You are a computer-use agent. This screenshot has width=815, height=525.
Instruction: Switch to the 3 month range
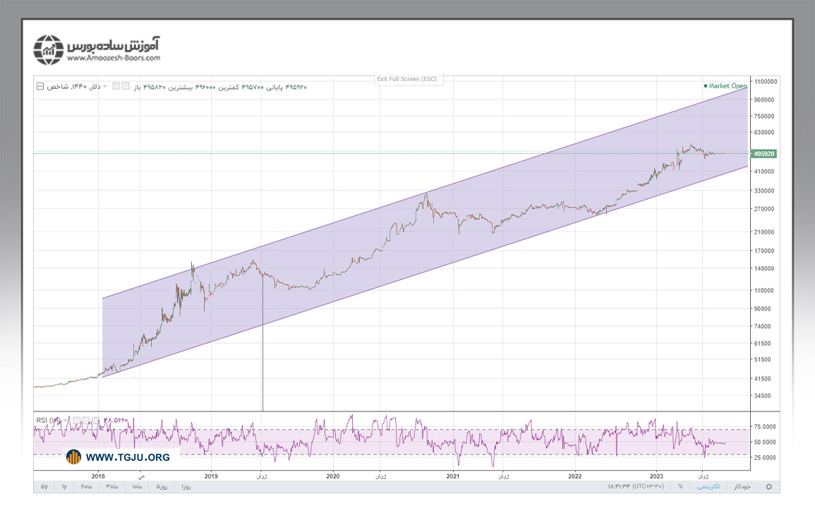click(x=112, y=487)
